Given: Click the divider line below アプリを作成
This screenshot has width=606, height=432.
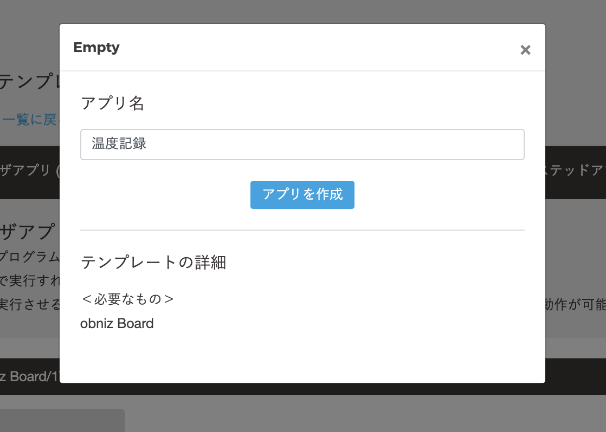Looking at the screenshot, I should click(x=302, y=230).
